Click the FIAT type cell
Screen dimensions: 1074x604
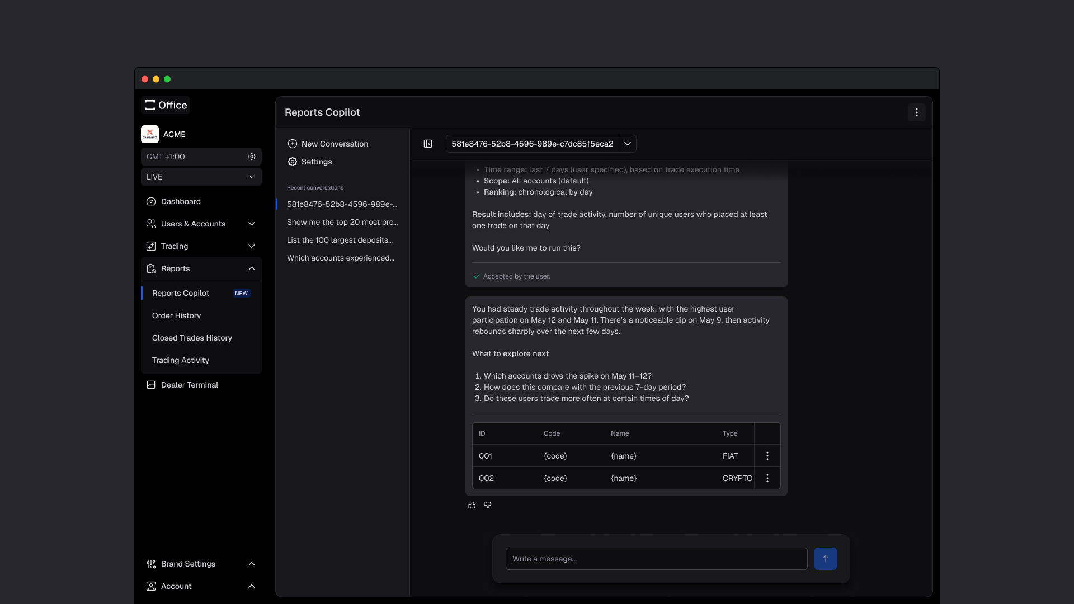tap(730, 456)
